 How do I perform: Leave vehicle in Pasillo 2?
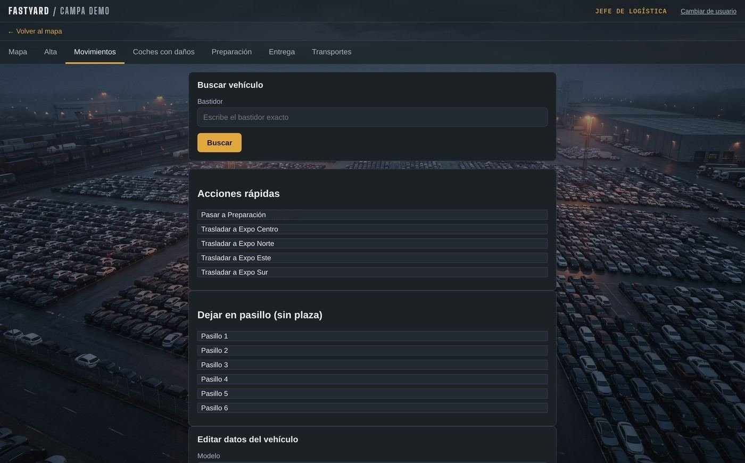click(x=372, y=351)
